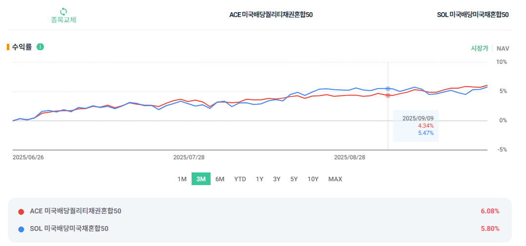Click the 2025/07/28 axis date label
This screenshot has width=526, height=246.
coord(189,157)
